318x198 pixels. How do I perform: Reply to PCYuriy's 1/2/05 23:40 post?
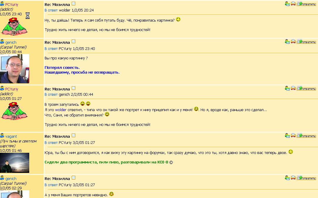coord(306,4)
